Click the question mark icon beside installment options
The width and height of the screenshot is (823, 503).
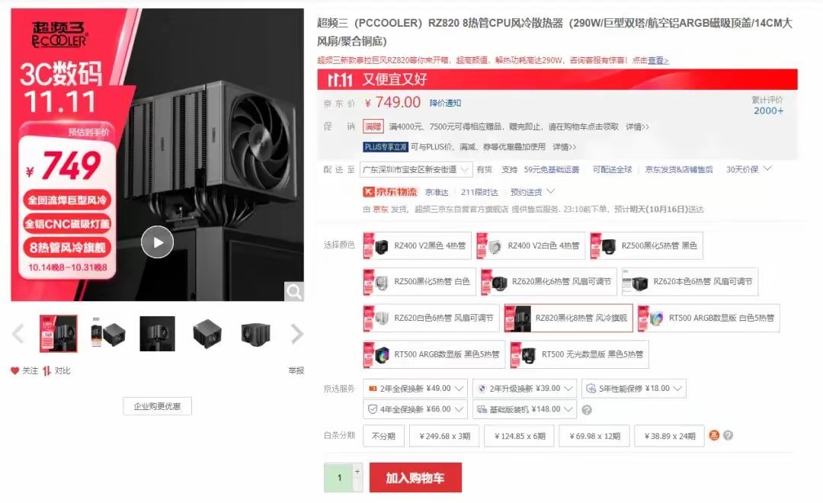coord(728,435)
